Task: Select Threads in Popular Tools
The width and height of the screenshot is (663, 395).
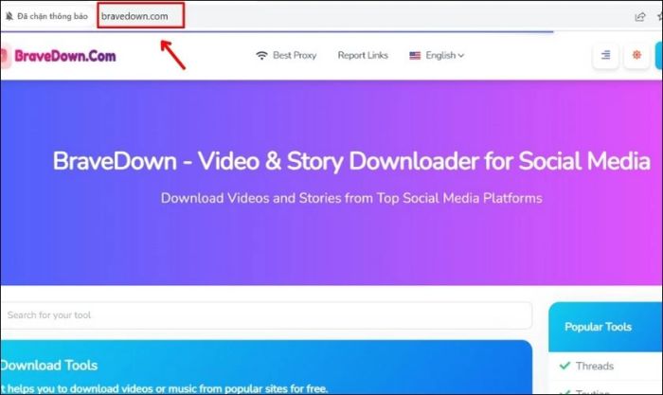Action: [x=595, y=366]
